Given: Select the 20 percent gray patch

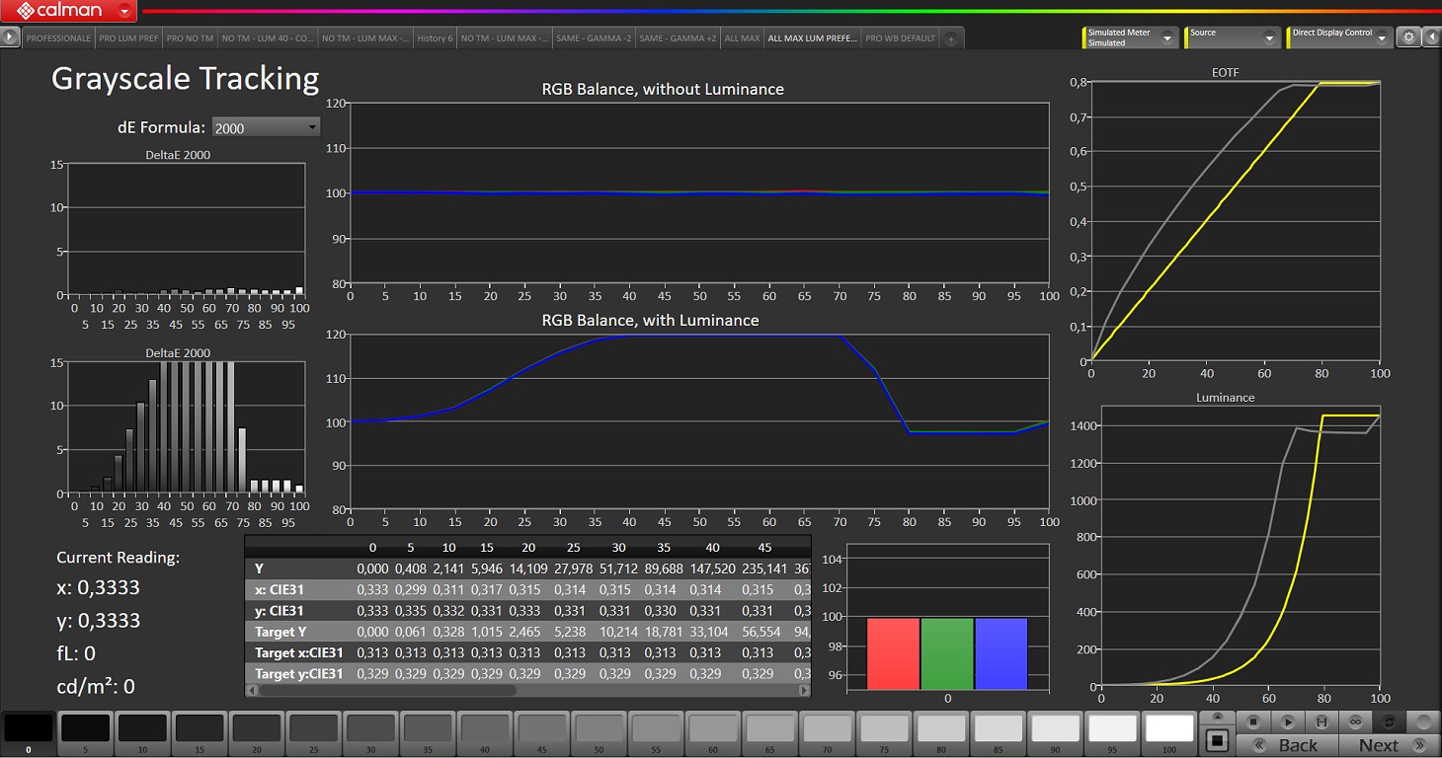Looking at the screenshot, I should pos(257,732).
